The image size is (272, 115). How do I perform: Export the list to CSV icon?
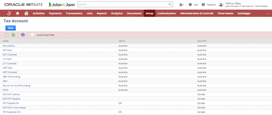point(7,35)
